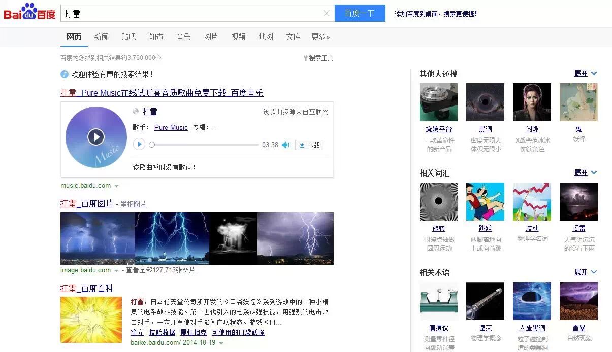Image resolution: width=612 pixels, height=352 pixels.
Task: Click the small play button in player
Action: tap(139, 145)
